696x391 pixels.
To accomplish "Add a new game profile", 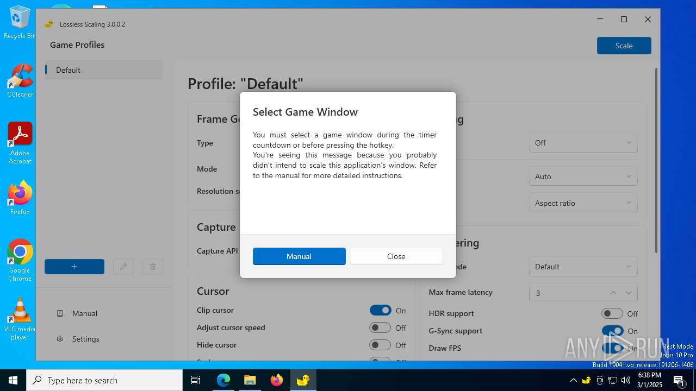I will click(x=74, y=267).
